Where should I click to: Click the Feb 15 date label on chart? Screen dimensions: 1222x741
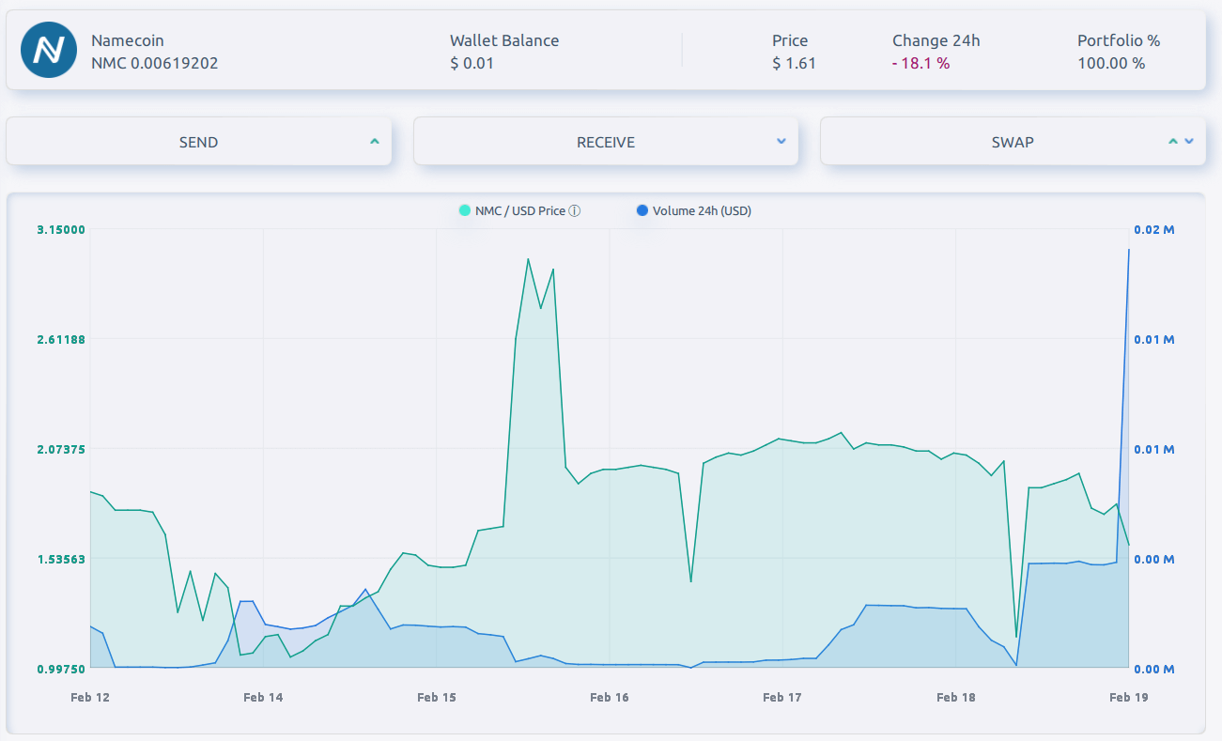437,697
